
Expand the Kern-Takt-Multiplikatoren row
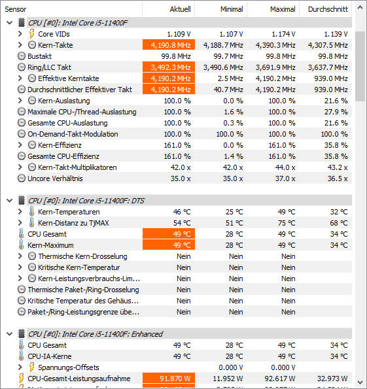click(x=20, y=167)
